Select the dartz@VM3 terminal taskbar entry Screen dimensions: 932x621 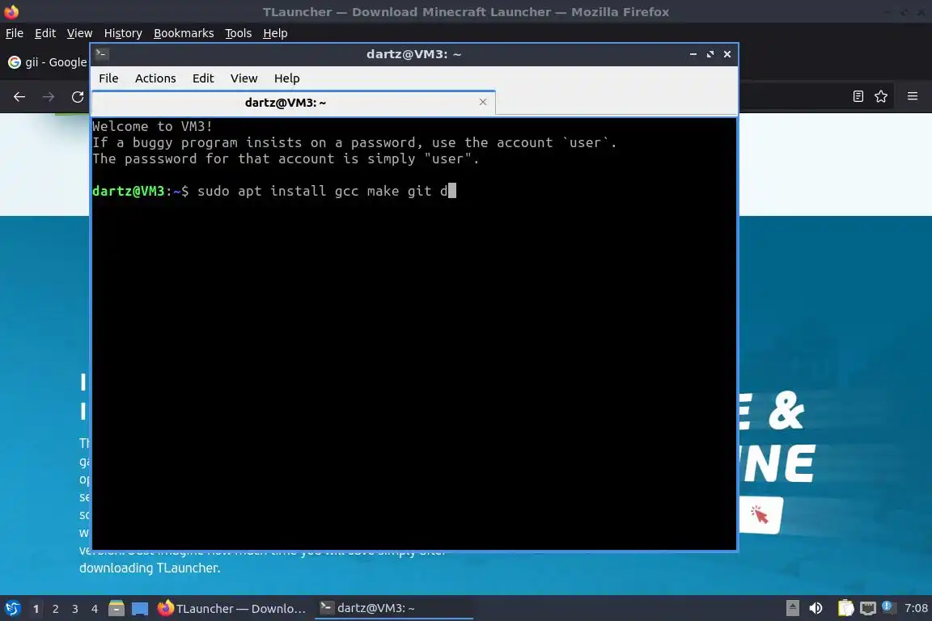tap(393, 608)
